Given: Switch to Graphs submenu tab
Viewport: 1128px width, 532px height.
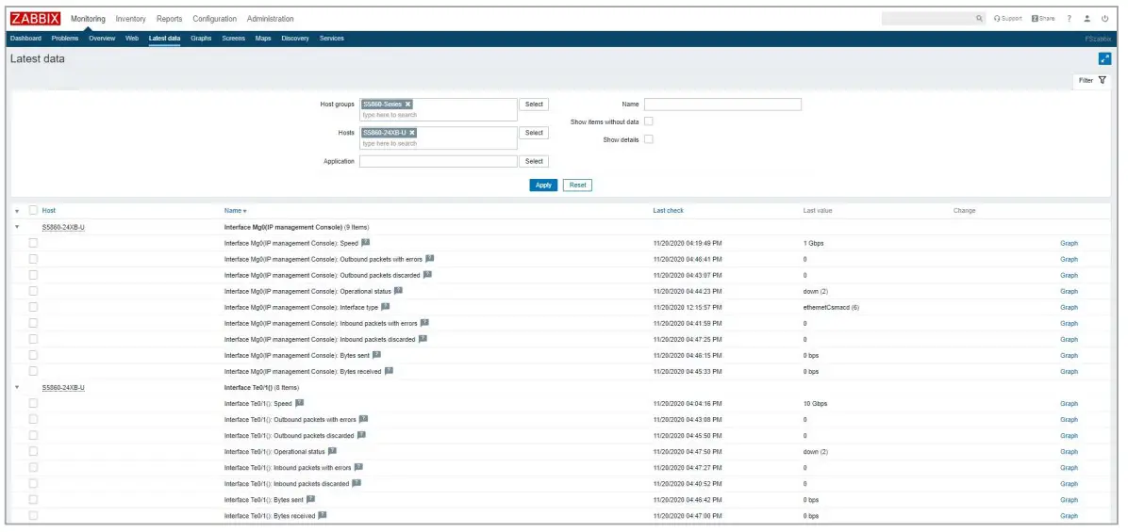Looking at the screenshot, I should [x=201, y=38].
